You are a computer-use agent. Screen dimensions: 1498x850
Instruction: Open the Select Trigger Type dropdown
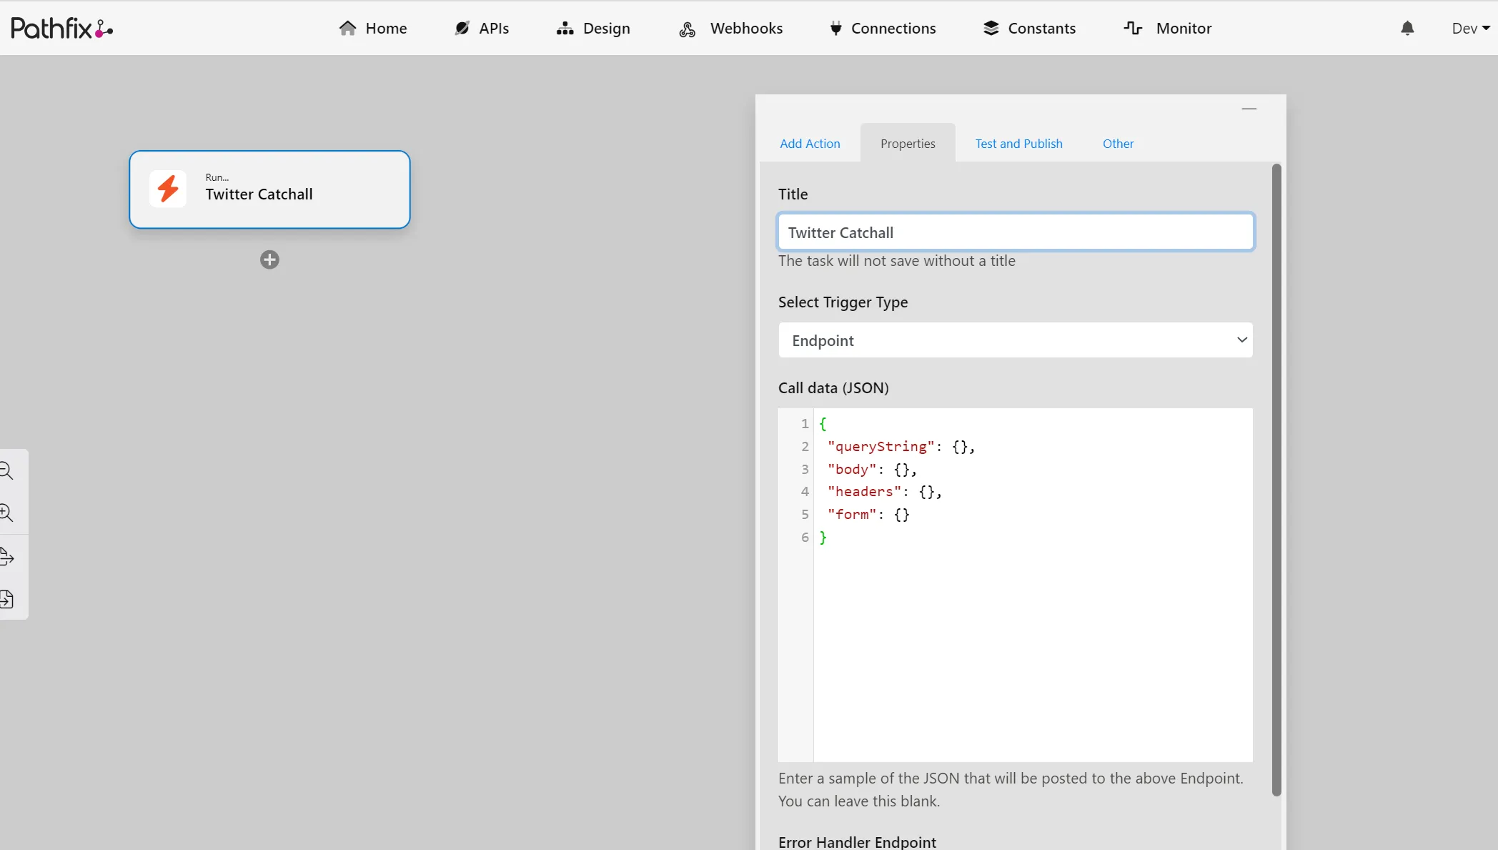point(1016,340)
